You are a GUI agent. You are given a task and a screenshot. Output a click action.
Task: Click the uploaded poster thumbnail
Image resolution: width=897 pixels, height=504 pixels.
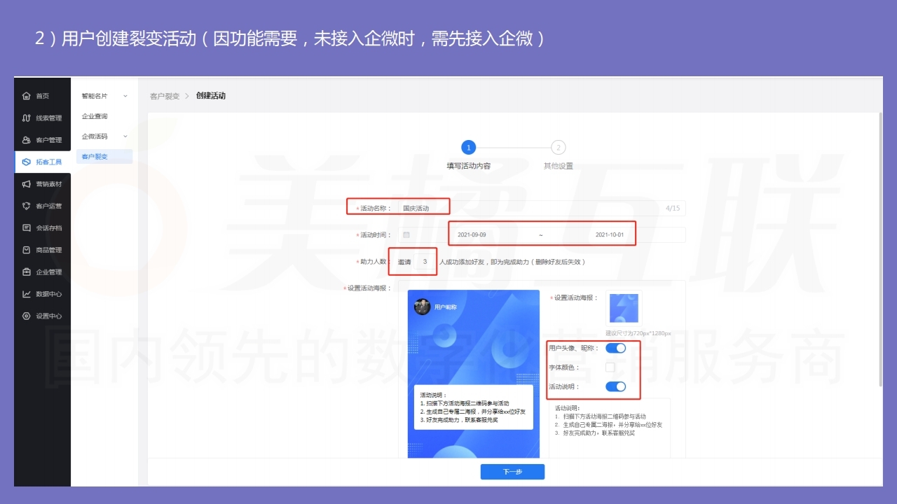click(624, 308)
